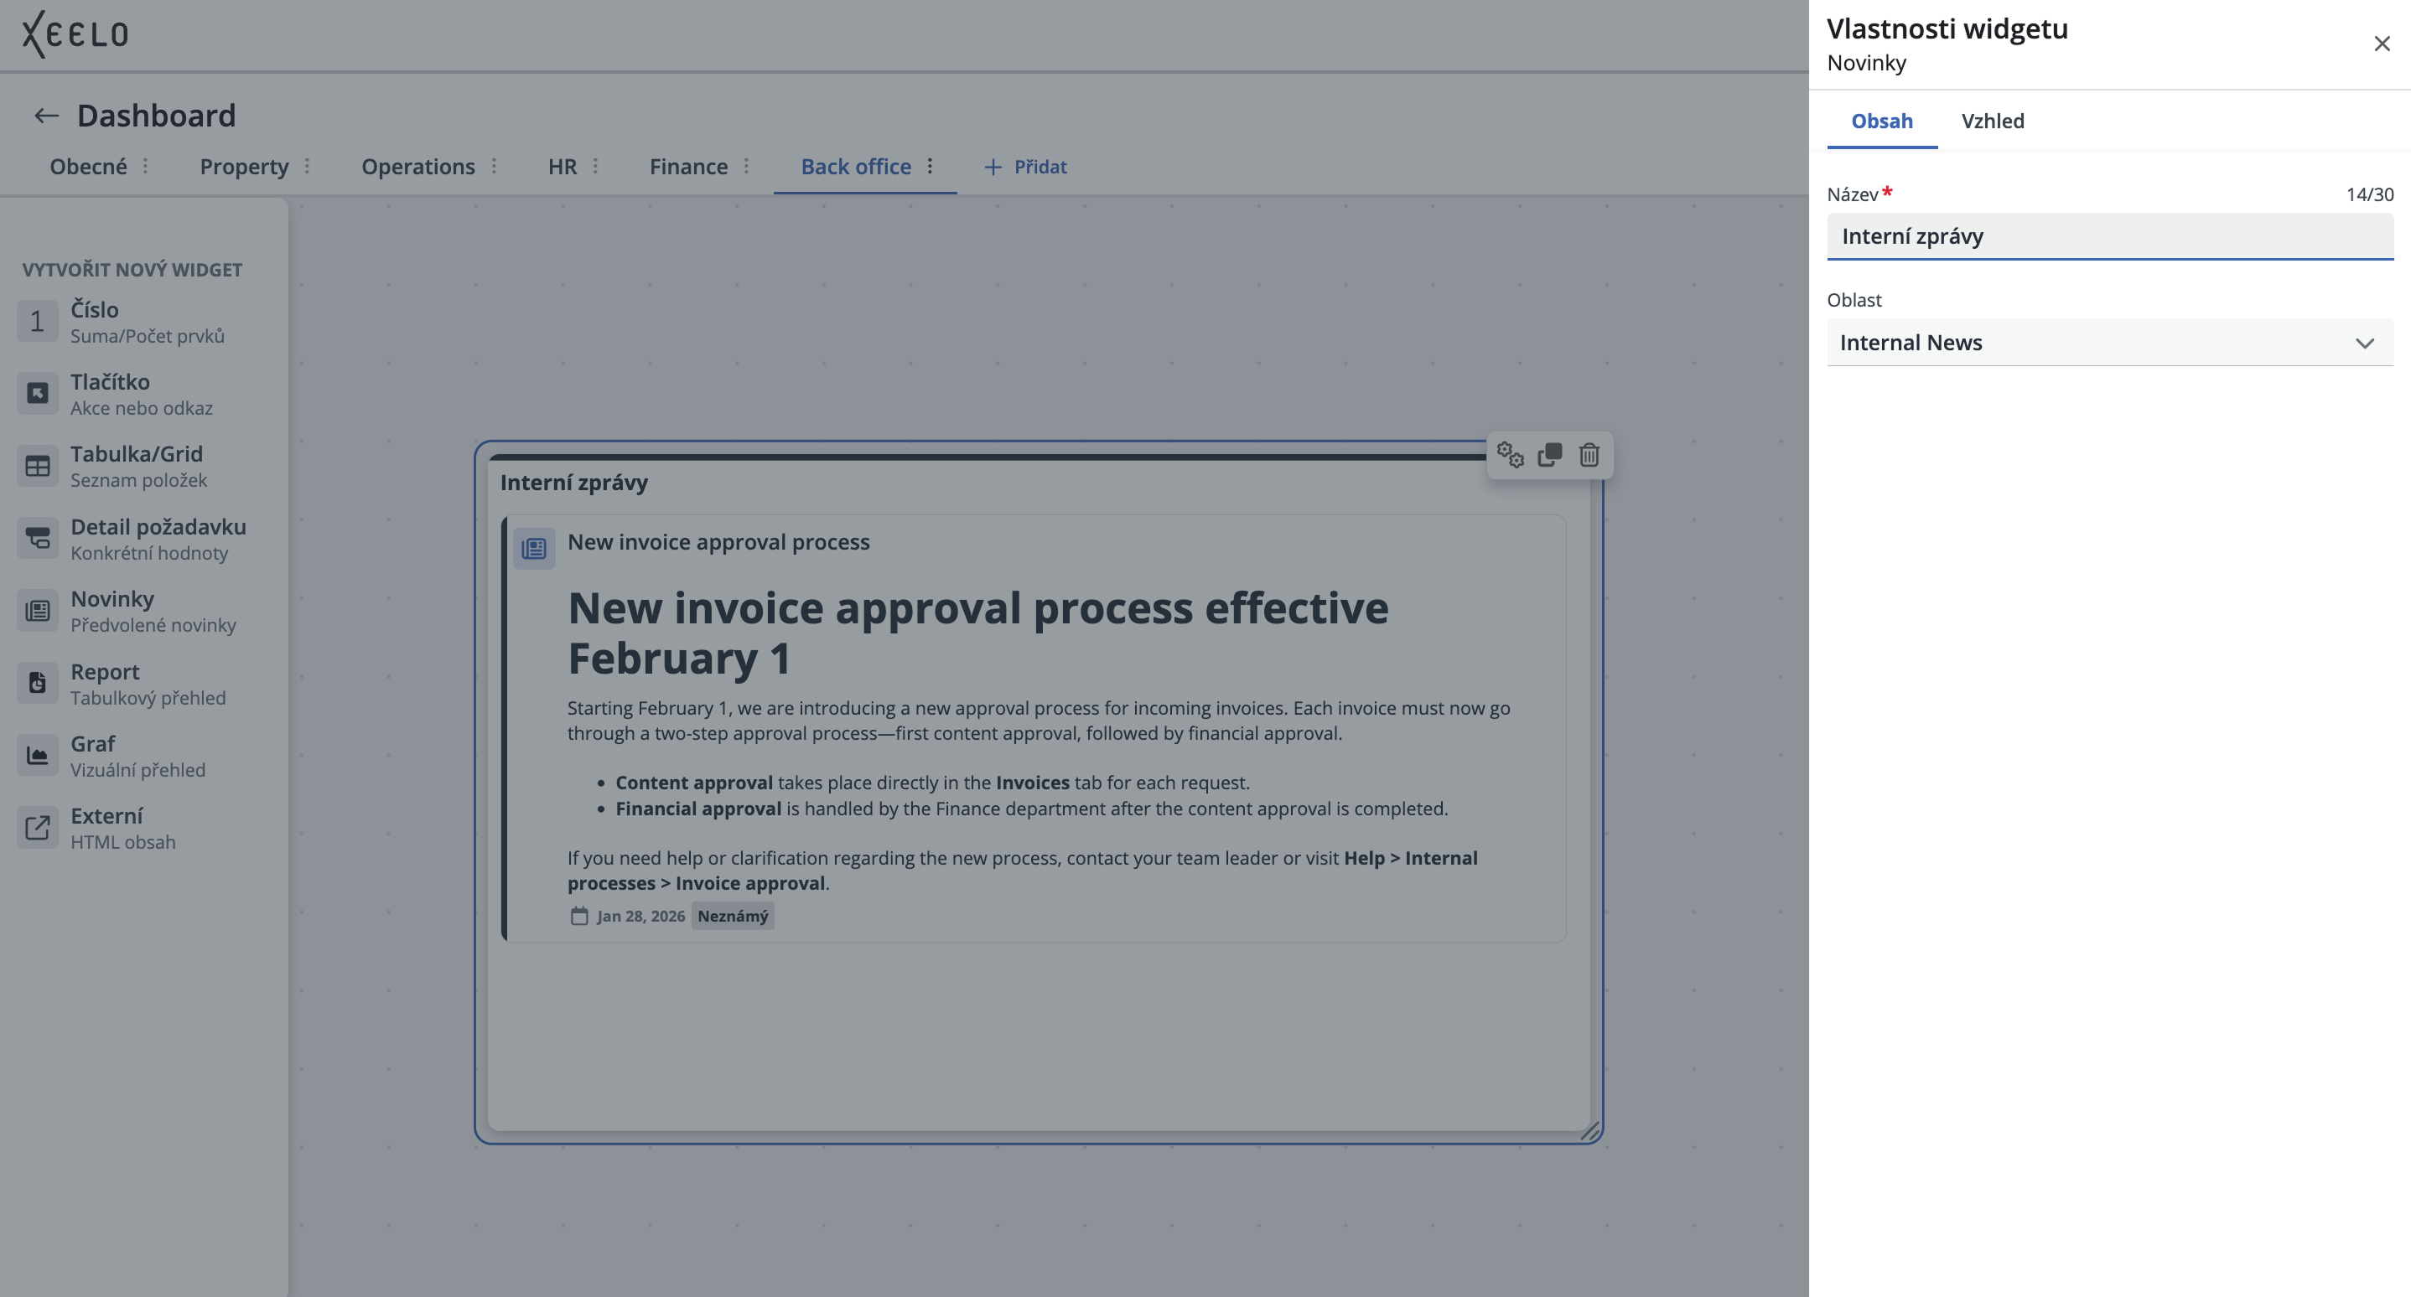2411x1297 pixels.
Task: Select the Číslo widget icon
Action: coord(38,322)
